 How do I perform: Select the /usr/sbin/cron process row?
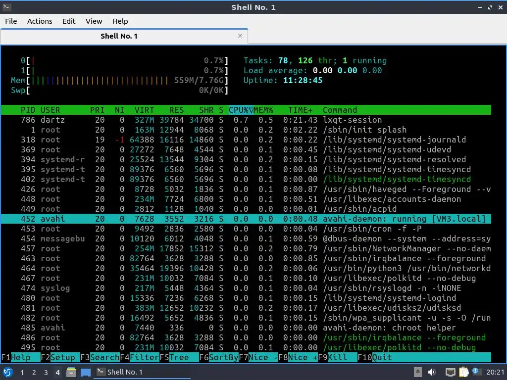pyautogui.click(x=246, y=229)
